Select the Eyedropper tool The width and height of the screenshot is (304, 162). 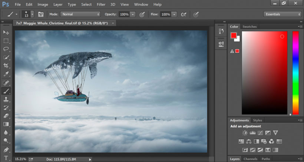coord(6,74)
